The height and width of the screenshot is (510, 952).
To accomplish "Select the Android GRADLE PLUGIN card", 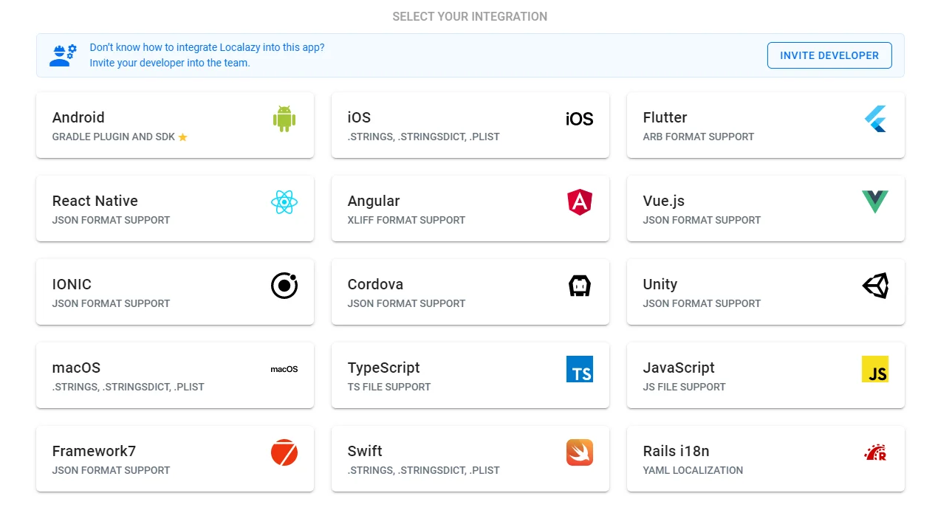I will [x=175, y=125].
